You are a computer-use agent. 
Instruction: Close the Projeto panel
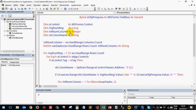tap(33, 12)
